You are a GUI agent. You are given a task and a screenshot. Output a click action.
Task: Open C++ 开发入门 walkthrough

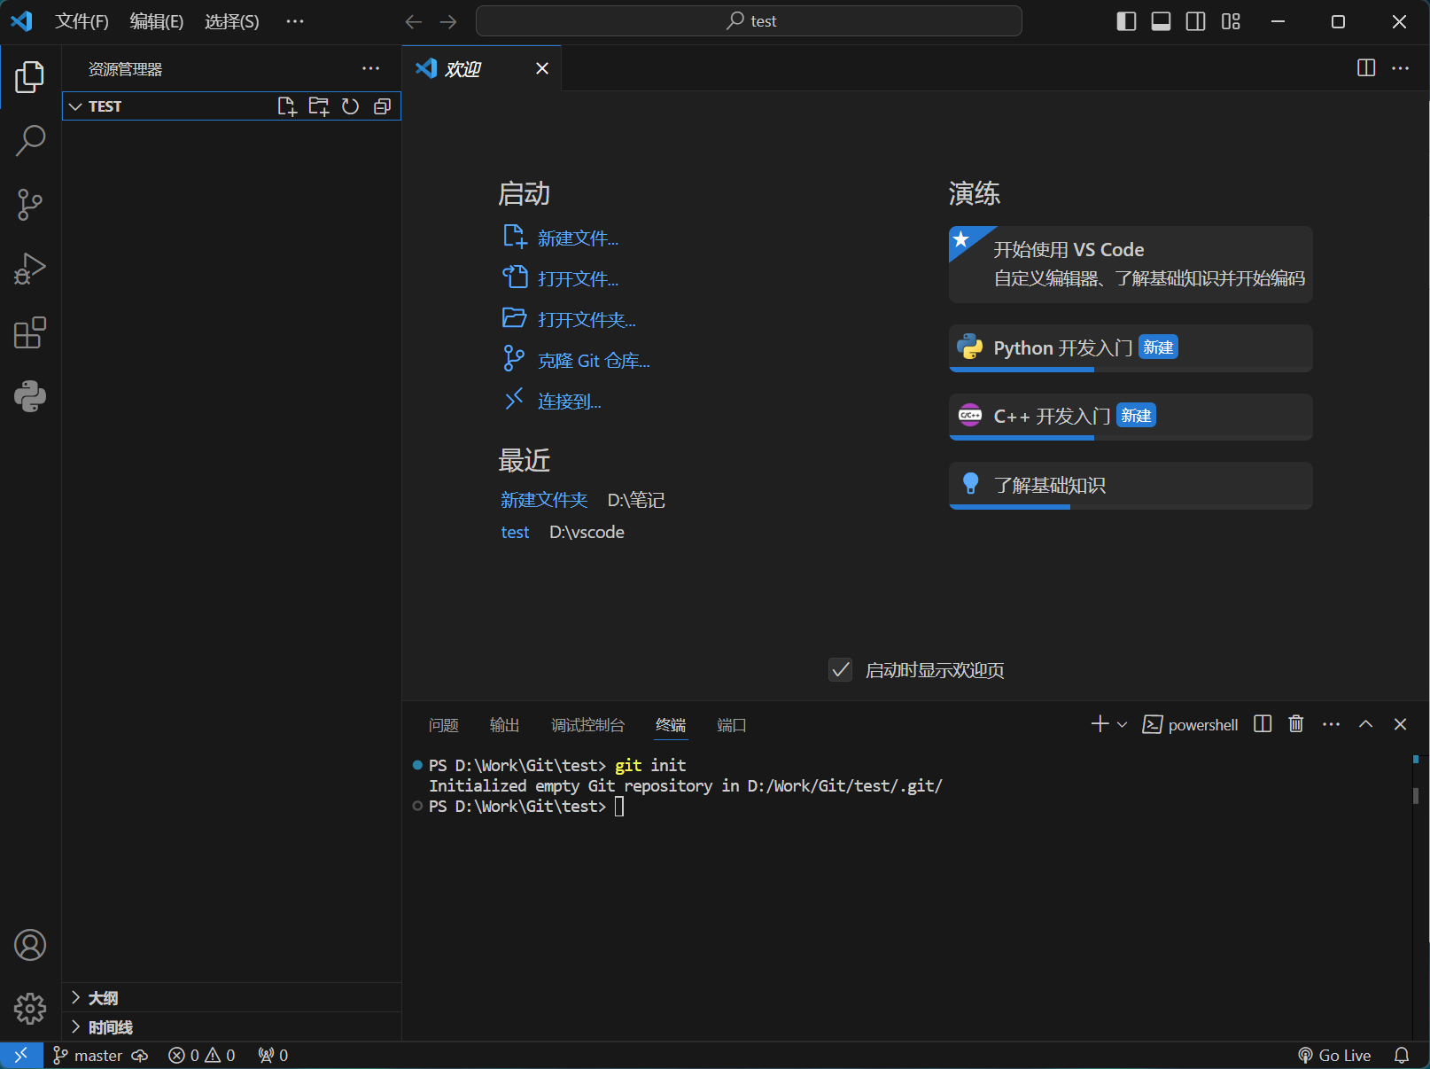(1131, 417)
